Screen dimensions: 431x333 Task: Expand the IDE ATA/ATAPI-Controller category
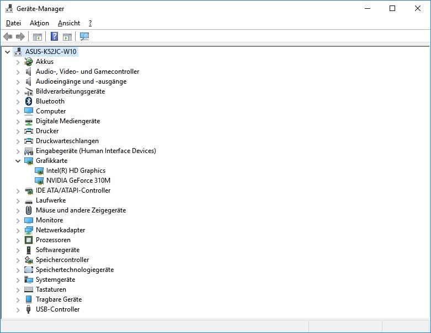tap(18, 191)
